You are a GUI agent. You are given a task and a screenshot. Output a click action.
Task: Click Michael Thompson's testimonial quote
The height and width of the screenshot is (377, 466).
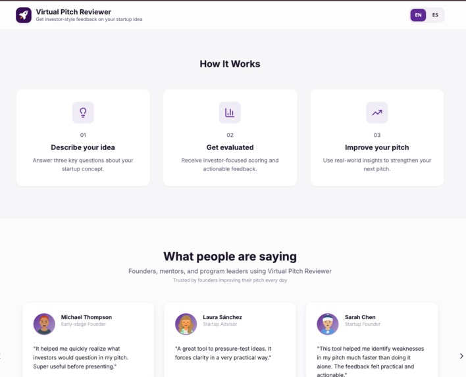pyautogui.click(x=81, y=358)
